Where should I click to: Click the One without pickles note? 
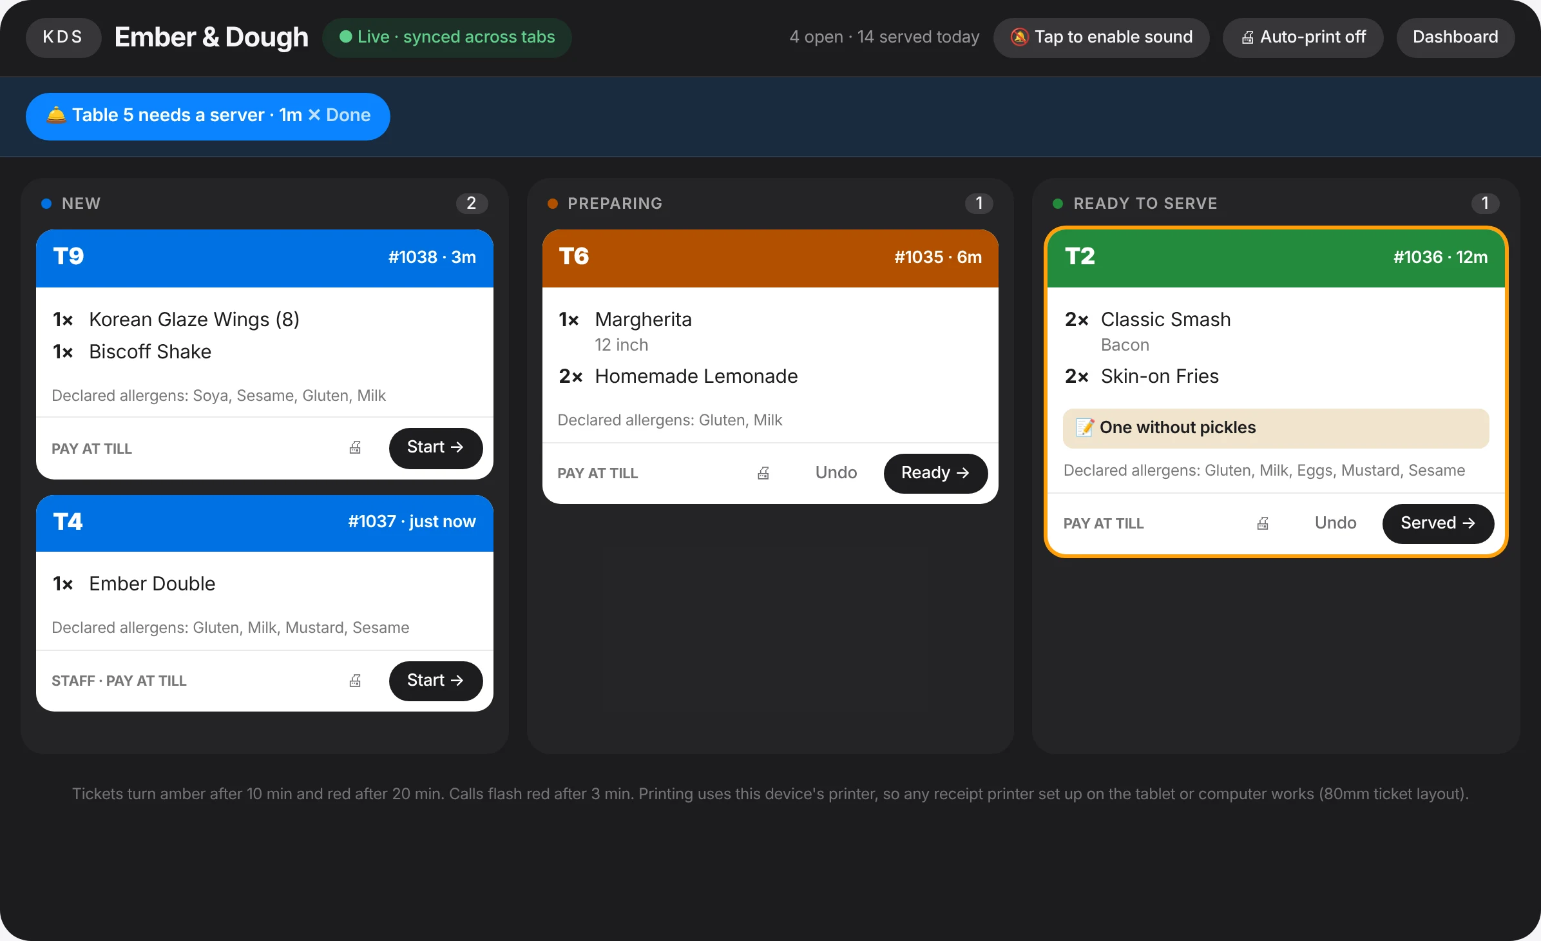pyautogui.click(x=1276, y=428)
